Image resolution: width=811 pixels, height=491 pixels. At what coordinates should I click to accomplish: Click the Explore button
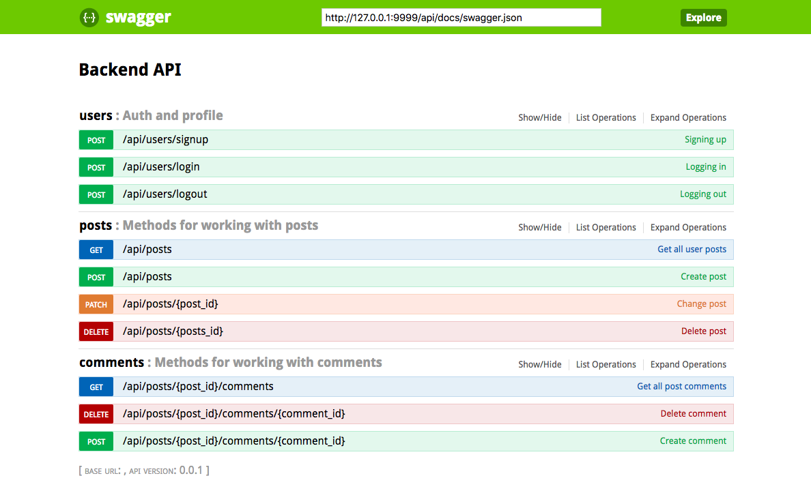(703, 18)
